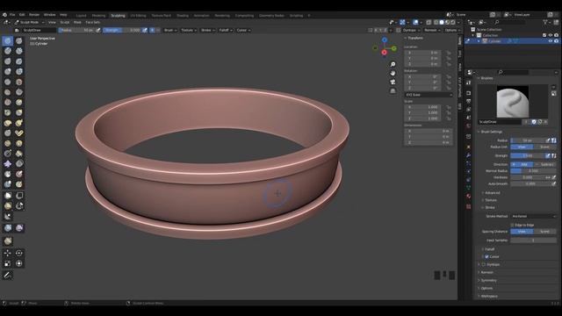Open the Stroke Method dropdown
562x316 pixels.
[533, 217]
